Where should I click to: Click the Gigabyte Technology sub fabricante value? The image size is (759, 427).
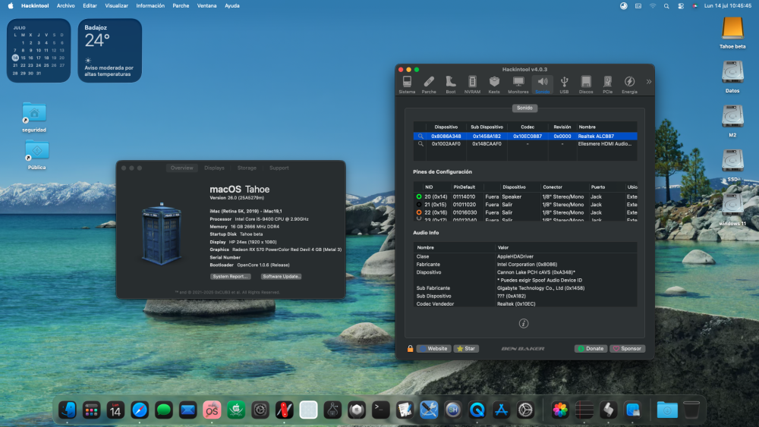[540, 288]
